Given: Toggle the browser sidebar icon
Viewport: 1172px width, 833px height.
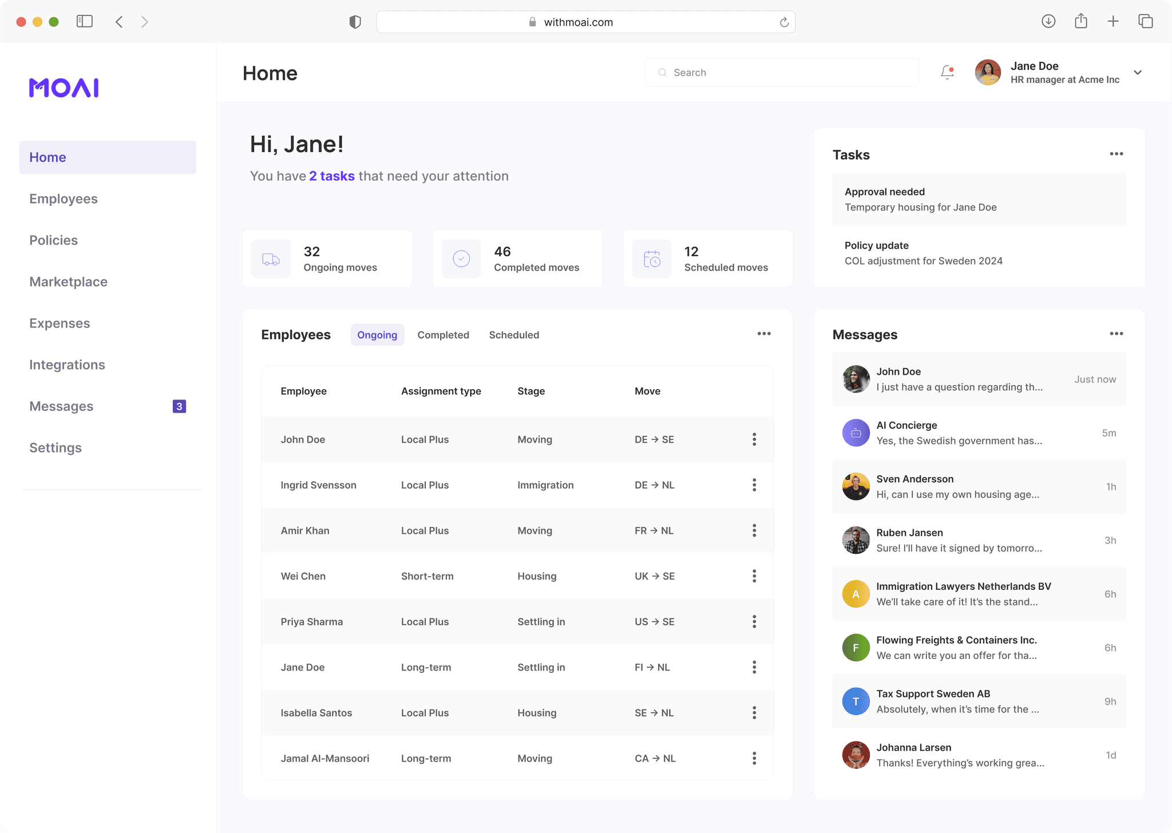Looking at the screenshot, I should point(85,22).
